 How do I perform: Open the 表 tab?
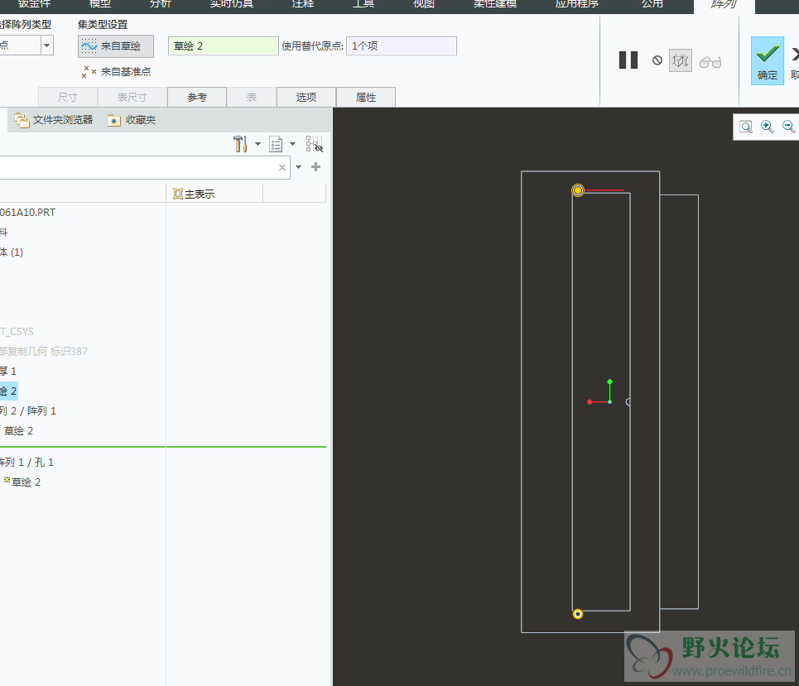[252, 97]
